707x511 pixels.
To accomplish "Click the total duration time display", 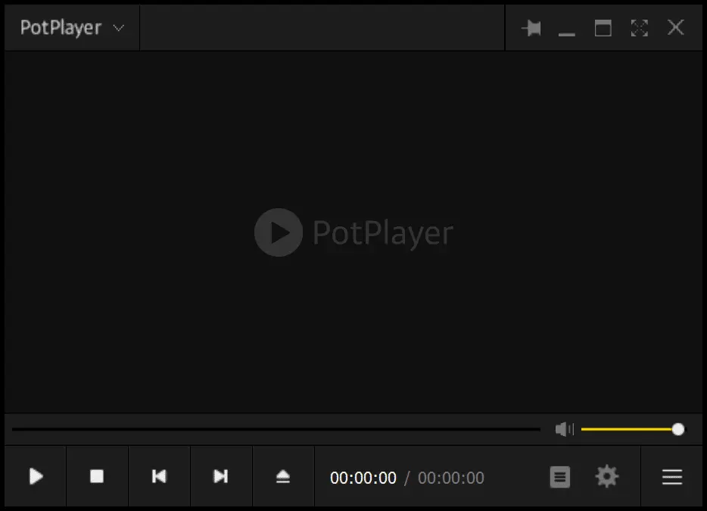I will pos(451,478).
